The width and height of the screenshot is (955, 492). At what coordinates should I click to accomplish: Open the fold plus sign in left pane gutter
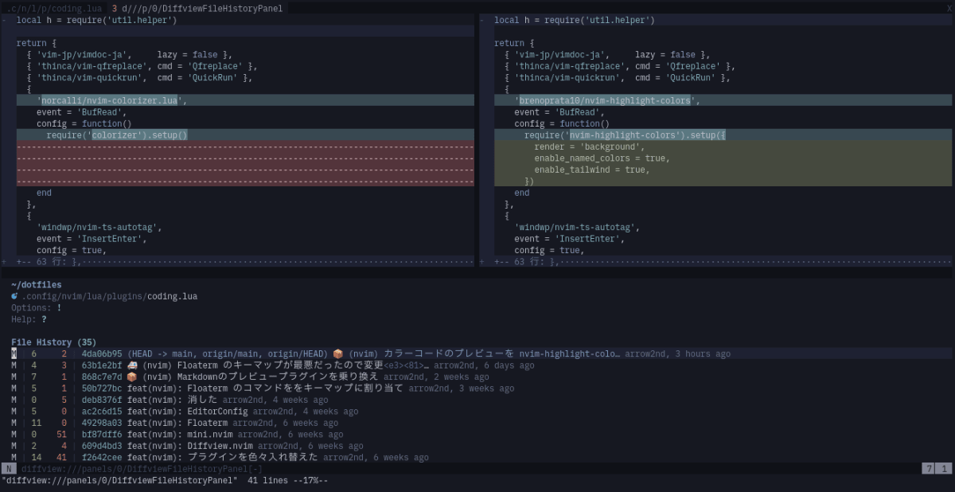[x=4, y=261]
